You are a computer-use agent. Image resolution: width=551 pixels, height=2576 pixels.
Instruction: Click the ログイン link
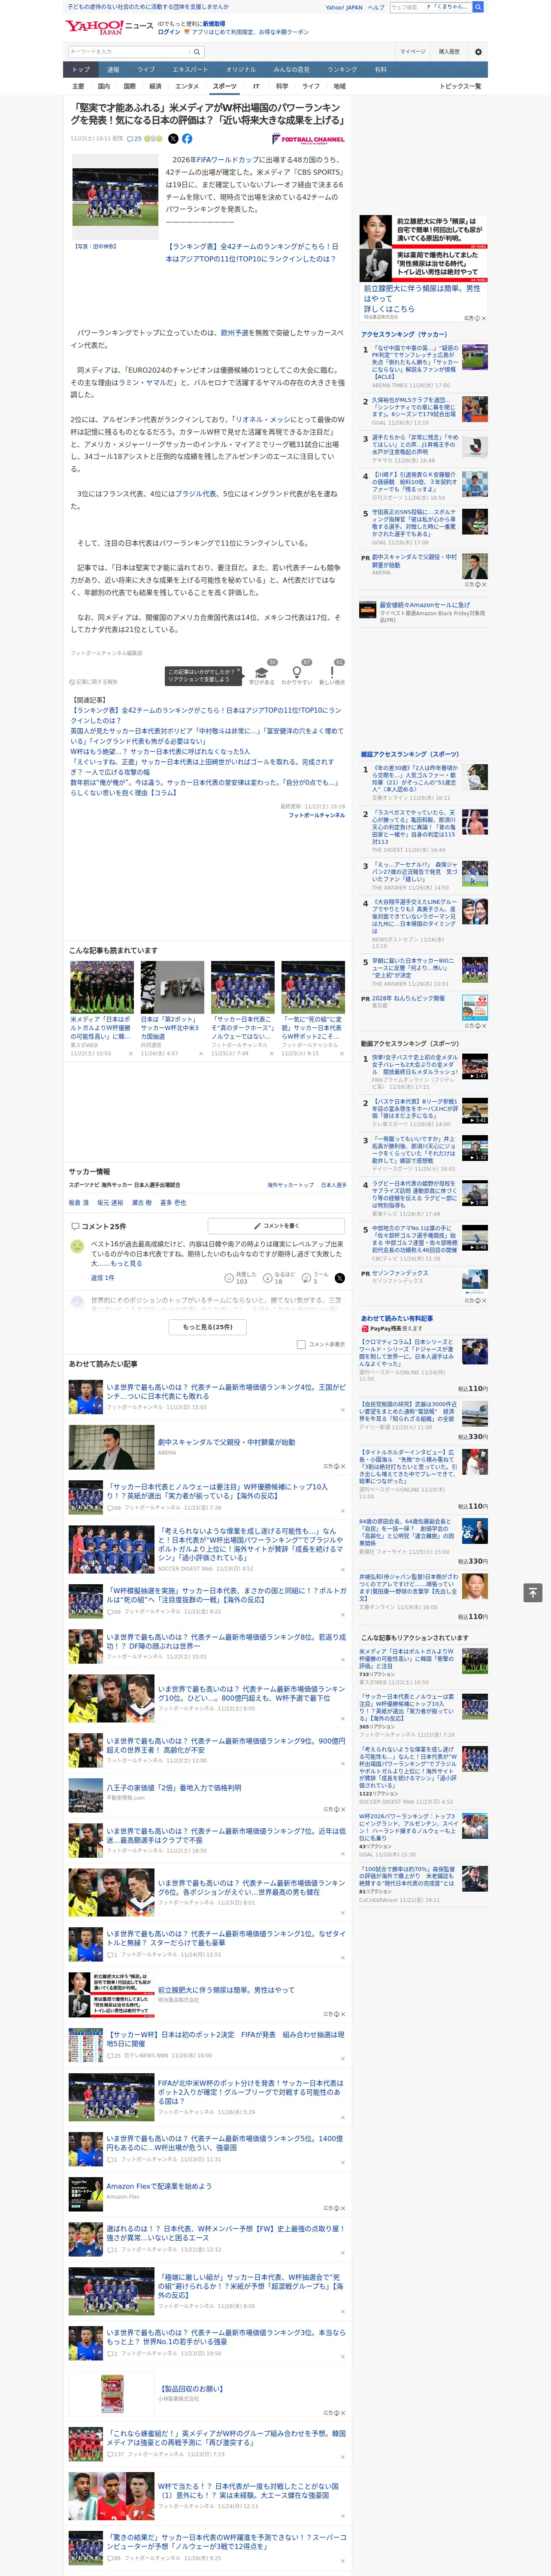tap(169, 32)
